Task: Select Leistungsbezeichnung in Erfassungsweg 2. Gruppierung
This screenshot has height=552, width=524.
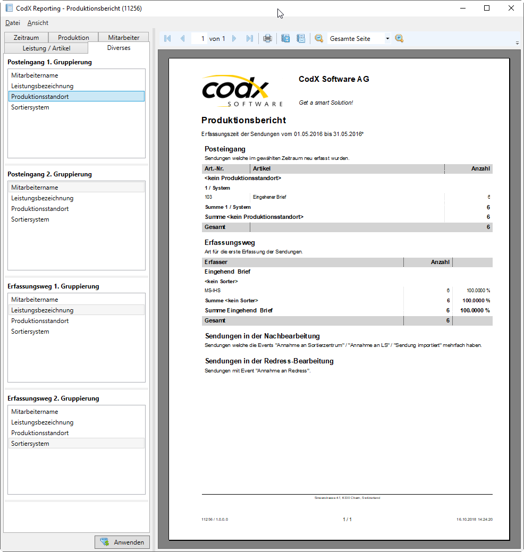Action: tap(77, 422)
